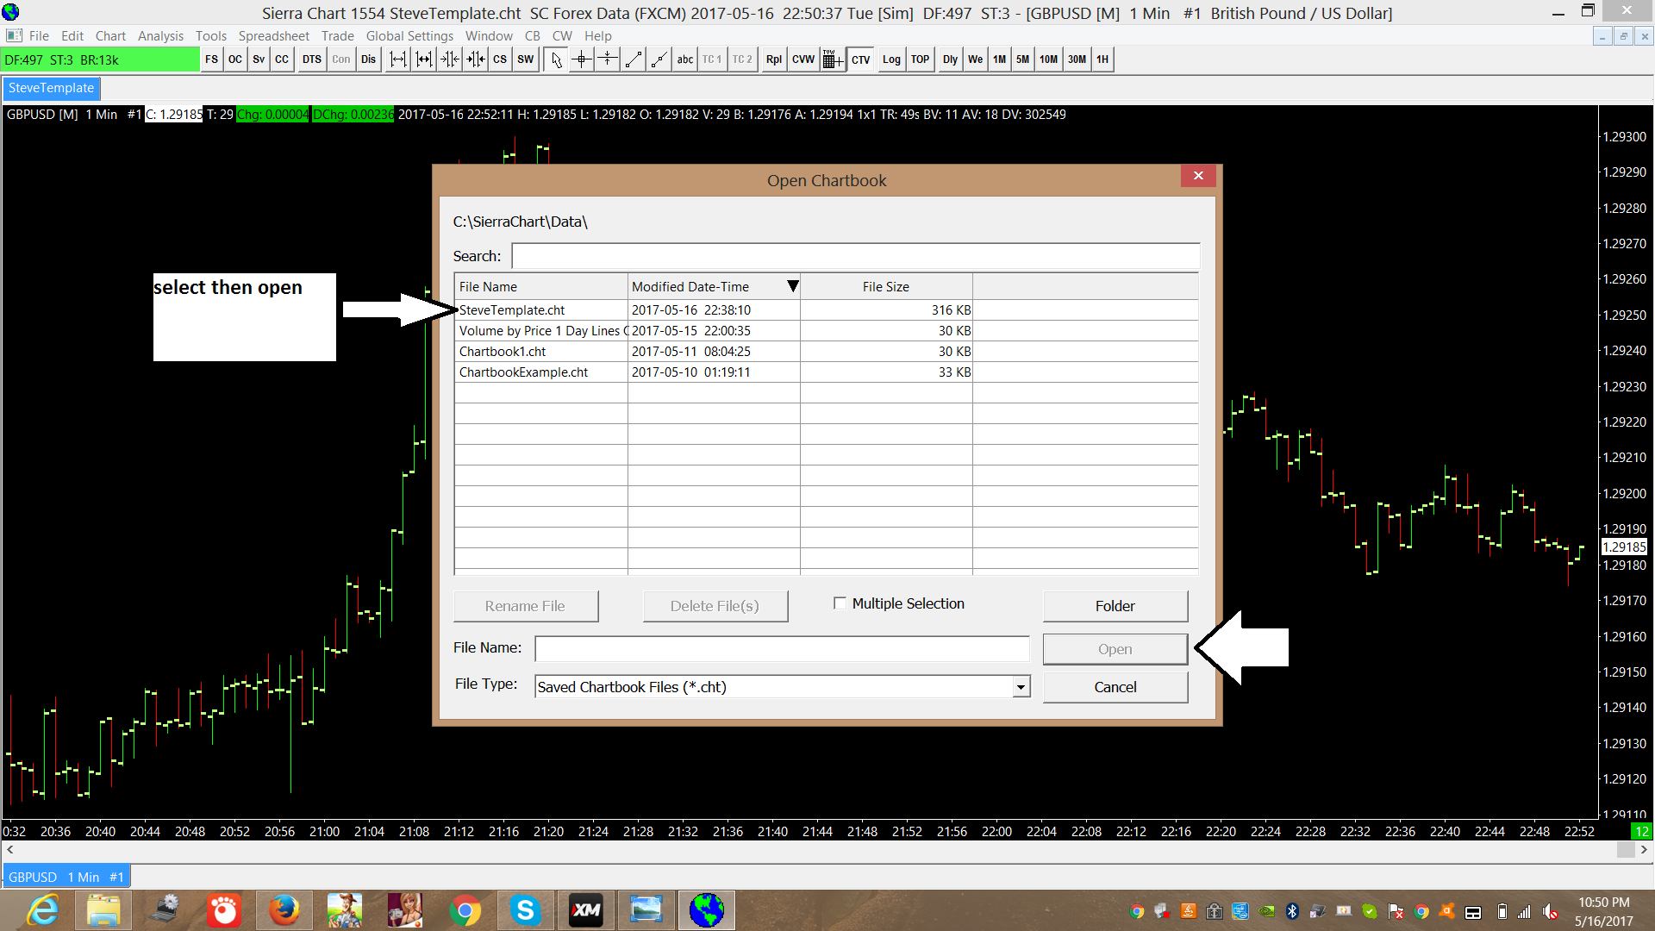Open the Global Settings menu
The image size is (1655, 931).
click(x=409, y=35)
